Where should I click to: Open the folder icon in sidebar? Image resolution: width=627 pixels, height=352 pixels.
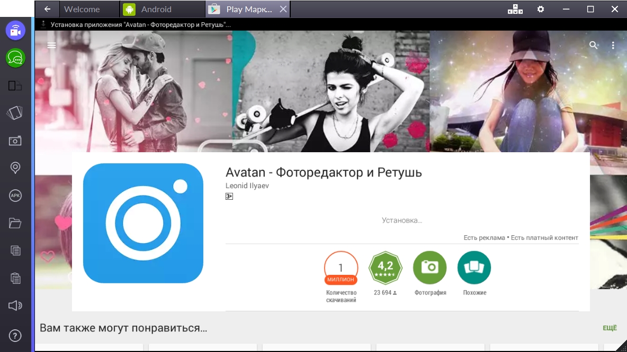pyautogui.click(x=15, y=223)
